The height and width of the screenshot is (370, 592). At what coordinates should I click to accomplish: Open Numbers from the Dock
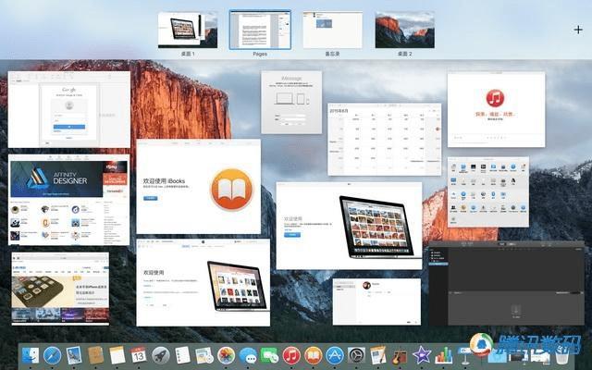(x=444, y=355)
